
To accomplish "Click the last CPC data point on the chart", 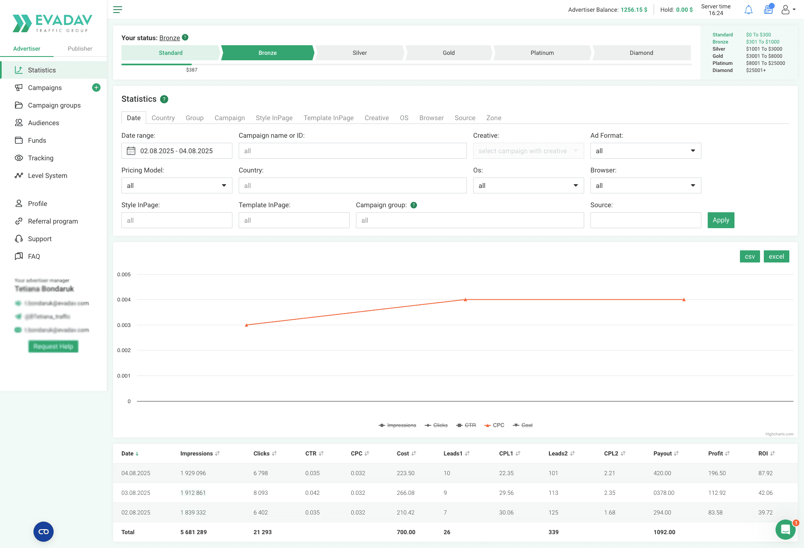I will tap(684, 300).
